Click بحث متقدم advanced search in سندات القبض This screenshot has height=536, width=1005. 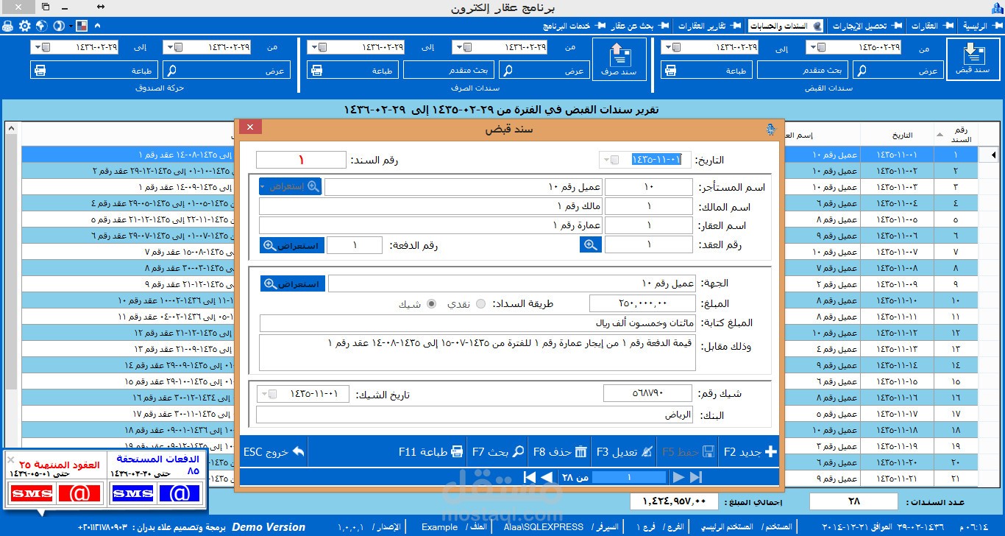tap(803, 70)
